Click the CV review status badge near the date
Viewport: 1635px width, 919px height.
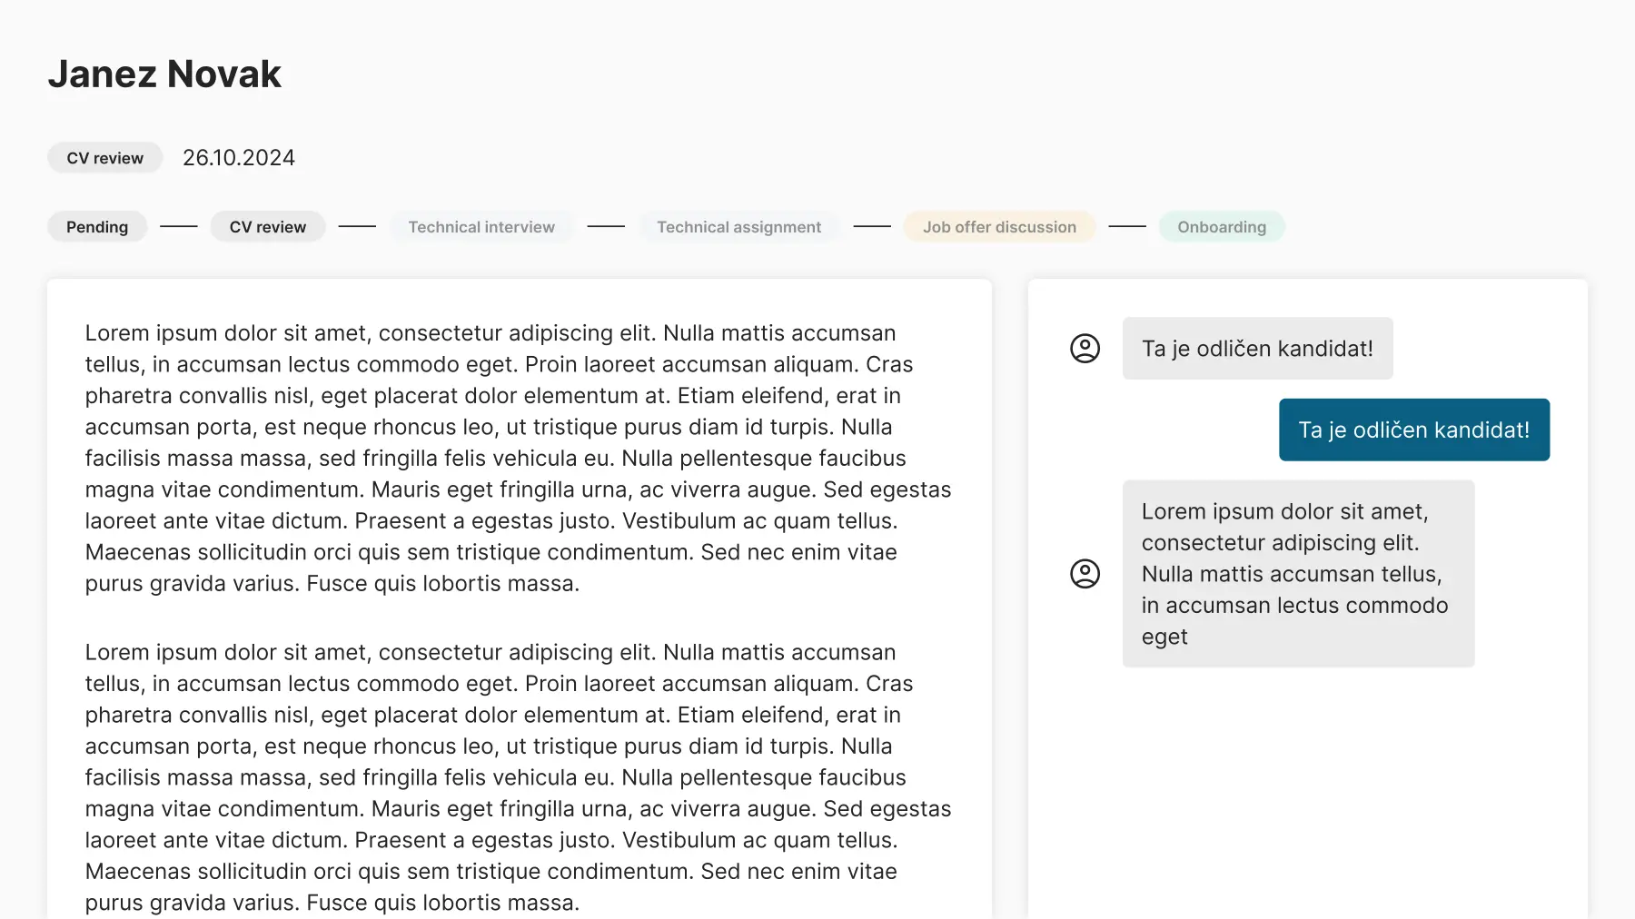[x=105, y=158]
